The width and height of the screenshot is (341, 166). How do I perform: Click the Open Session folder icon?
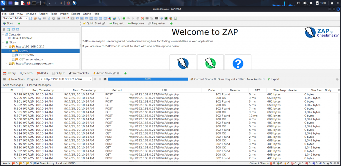tap(35, 18)
